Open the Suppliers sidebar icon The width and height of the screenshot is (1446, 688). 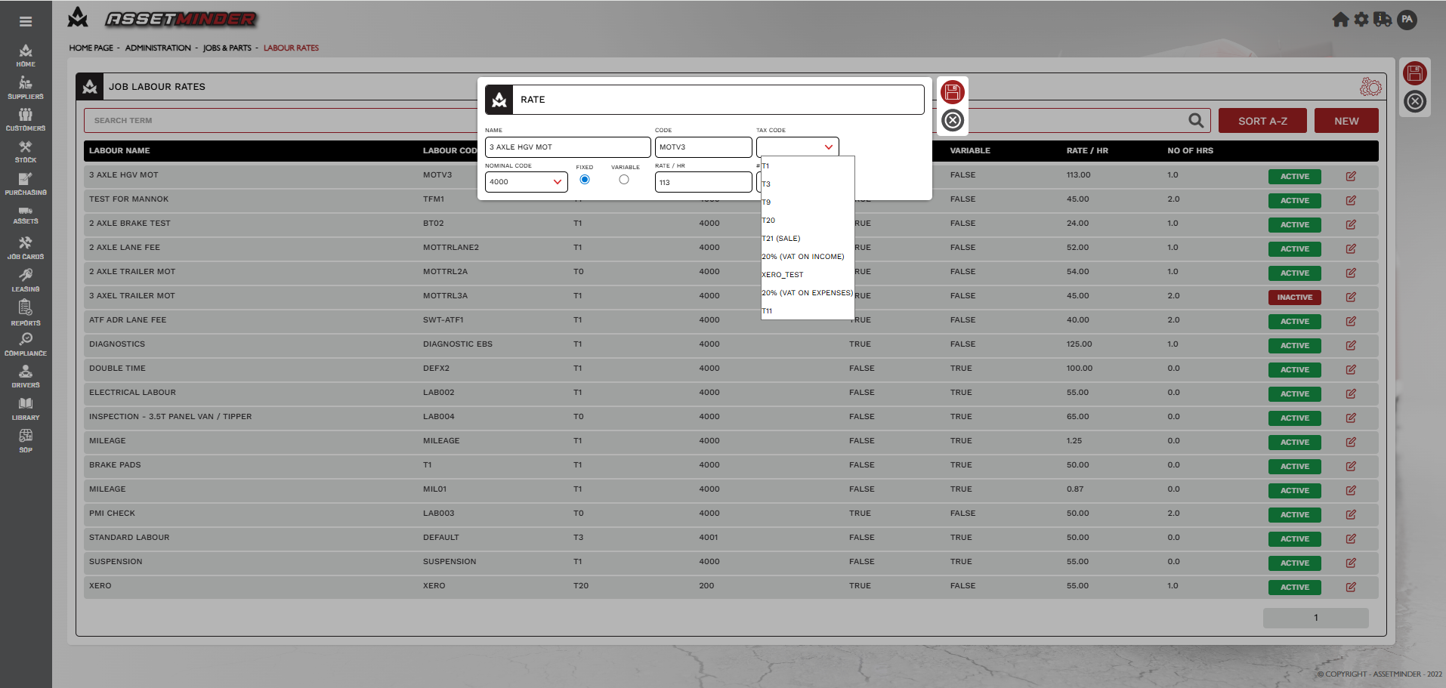pyautogui.click(x=26, y=88)
